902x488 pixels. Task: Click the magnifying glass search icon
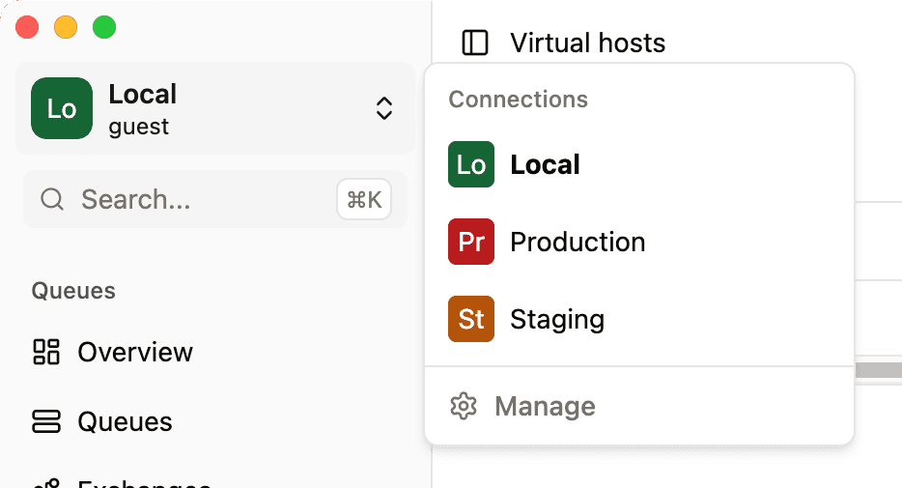click(52, 199)
